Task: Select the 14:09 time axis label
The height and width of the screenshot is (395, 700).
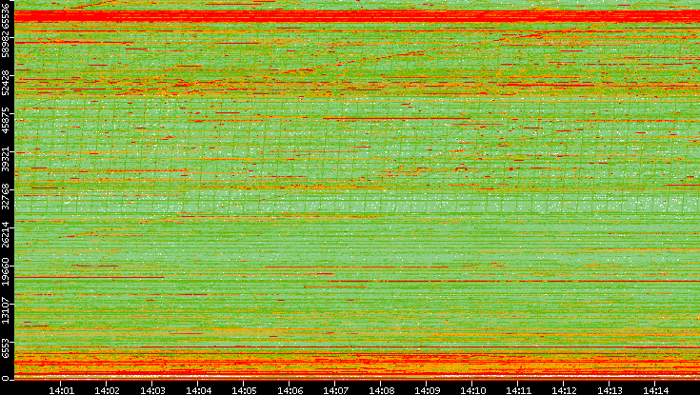Action: (427, 390)
